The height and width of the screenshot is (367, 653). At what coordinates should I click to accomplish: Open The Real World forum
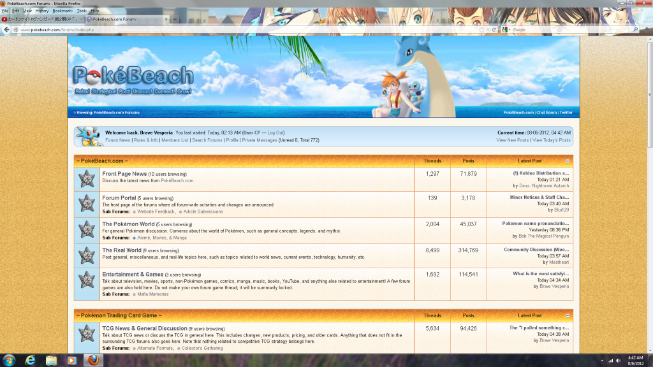click(x=122, y=250)
